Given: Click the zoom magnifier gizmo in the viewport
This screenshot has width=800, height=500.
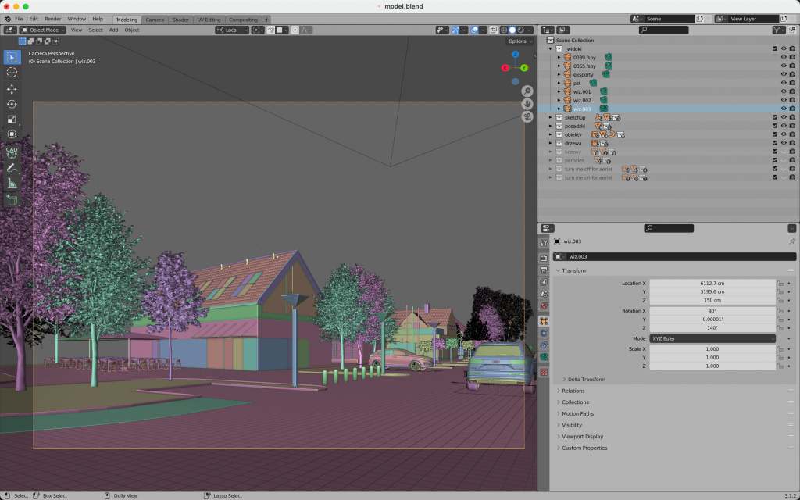Looking at the screenshot, I should [x=527, y=90].
